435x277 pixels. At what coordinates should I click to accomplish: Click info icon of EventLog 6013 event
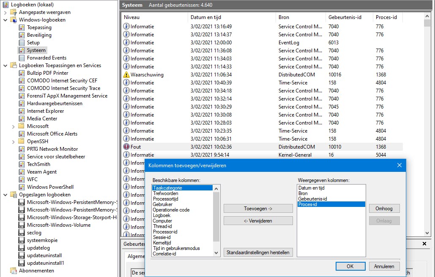tap(126, 42)
